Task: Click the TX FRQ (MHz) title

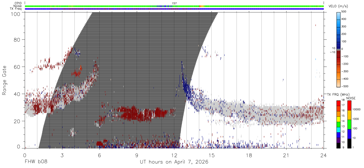Action: click(x=338, y=95)
